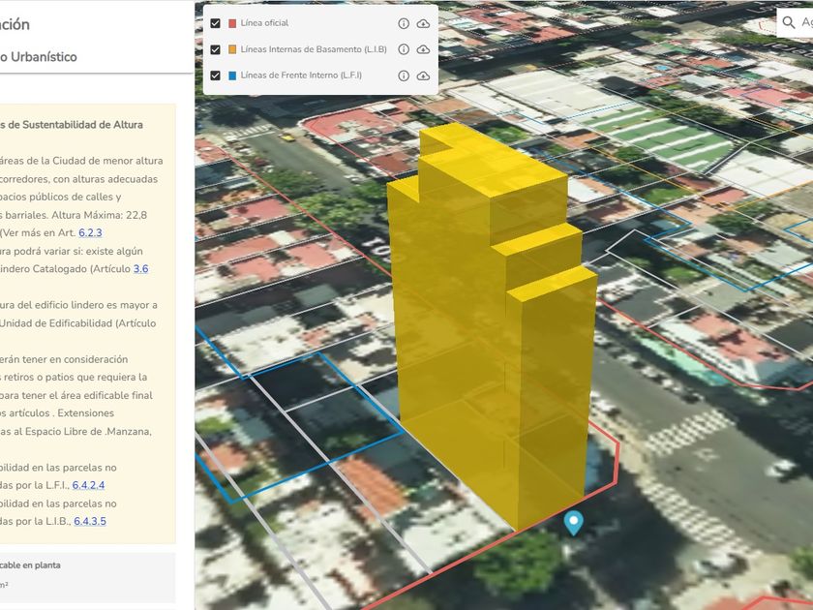Uncheck the Línea oficial layer checkbox
This screenshot has width=813, height=610.
tap(216, 23)
